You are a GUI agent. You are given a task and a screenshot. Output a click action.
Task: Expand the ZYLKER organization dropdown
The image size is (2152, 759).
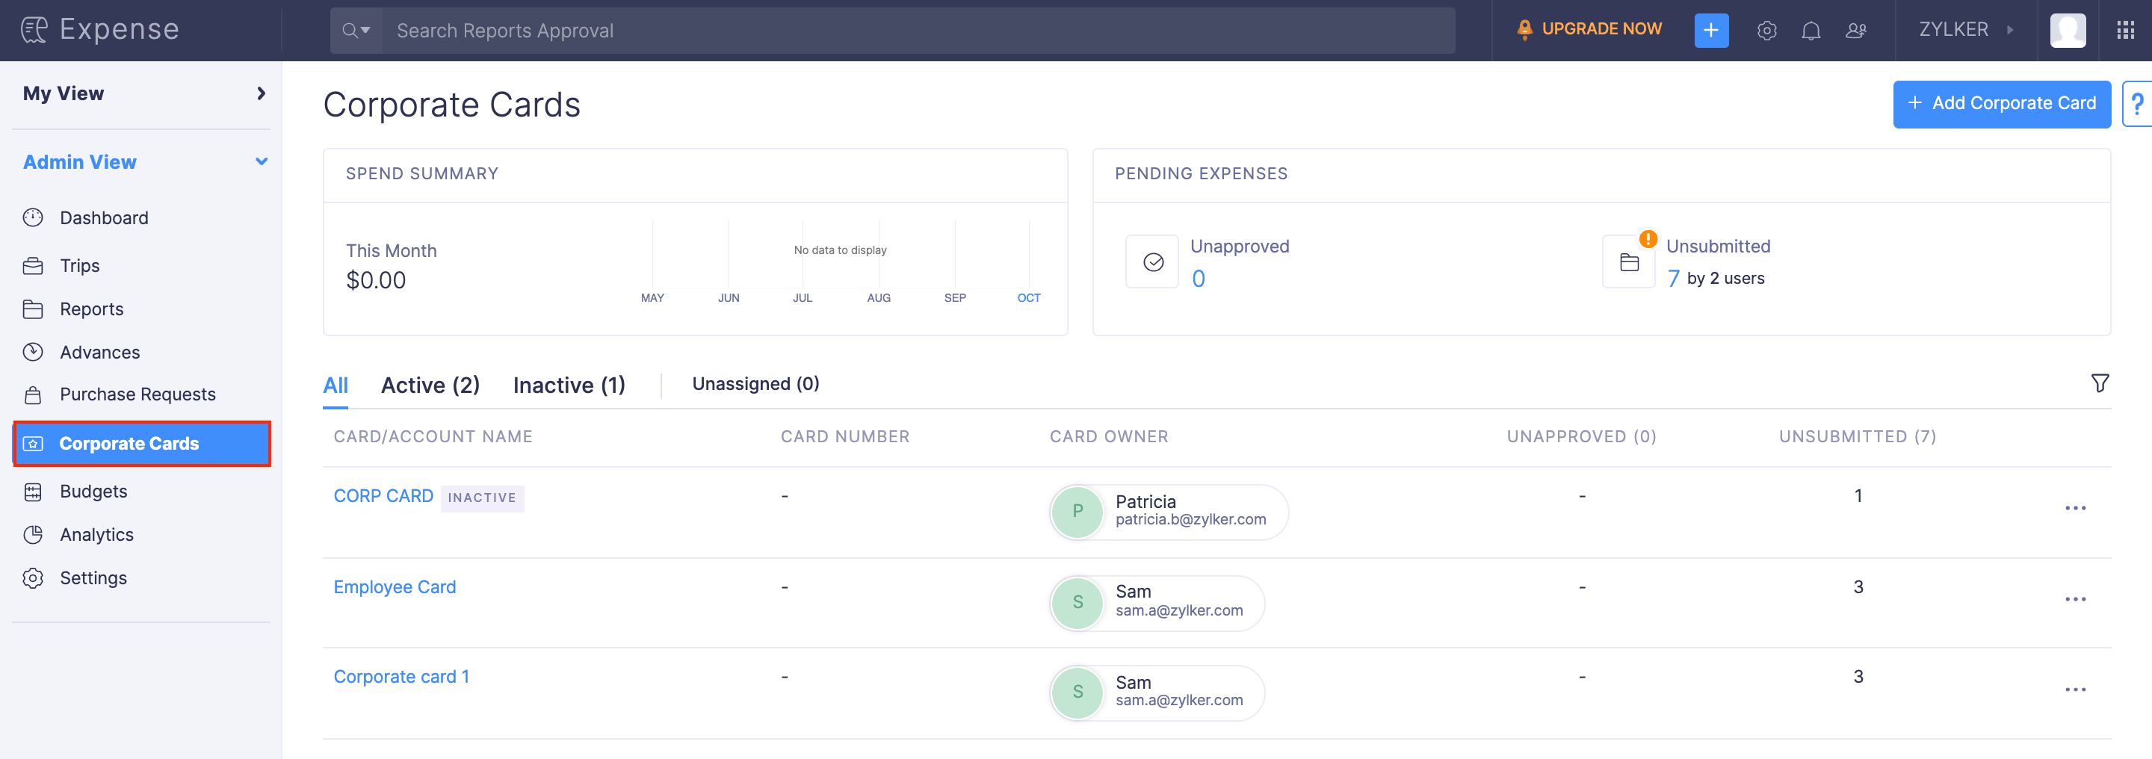click(x=2011, y=30)
